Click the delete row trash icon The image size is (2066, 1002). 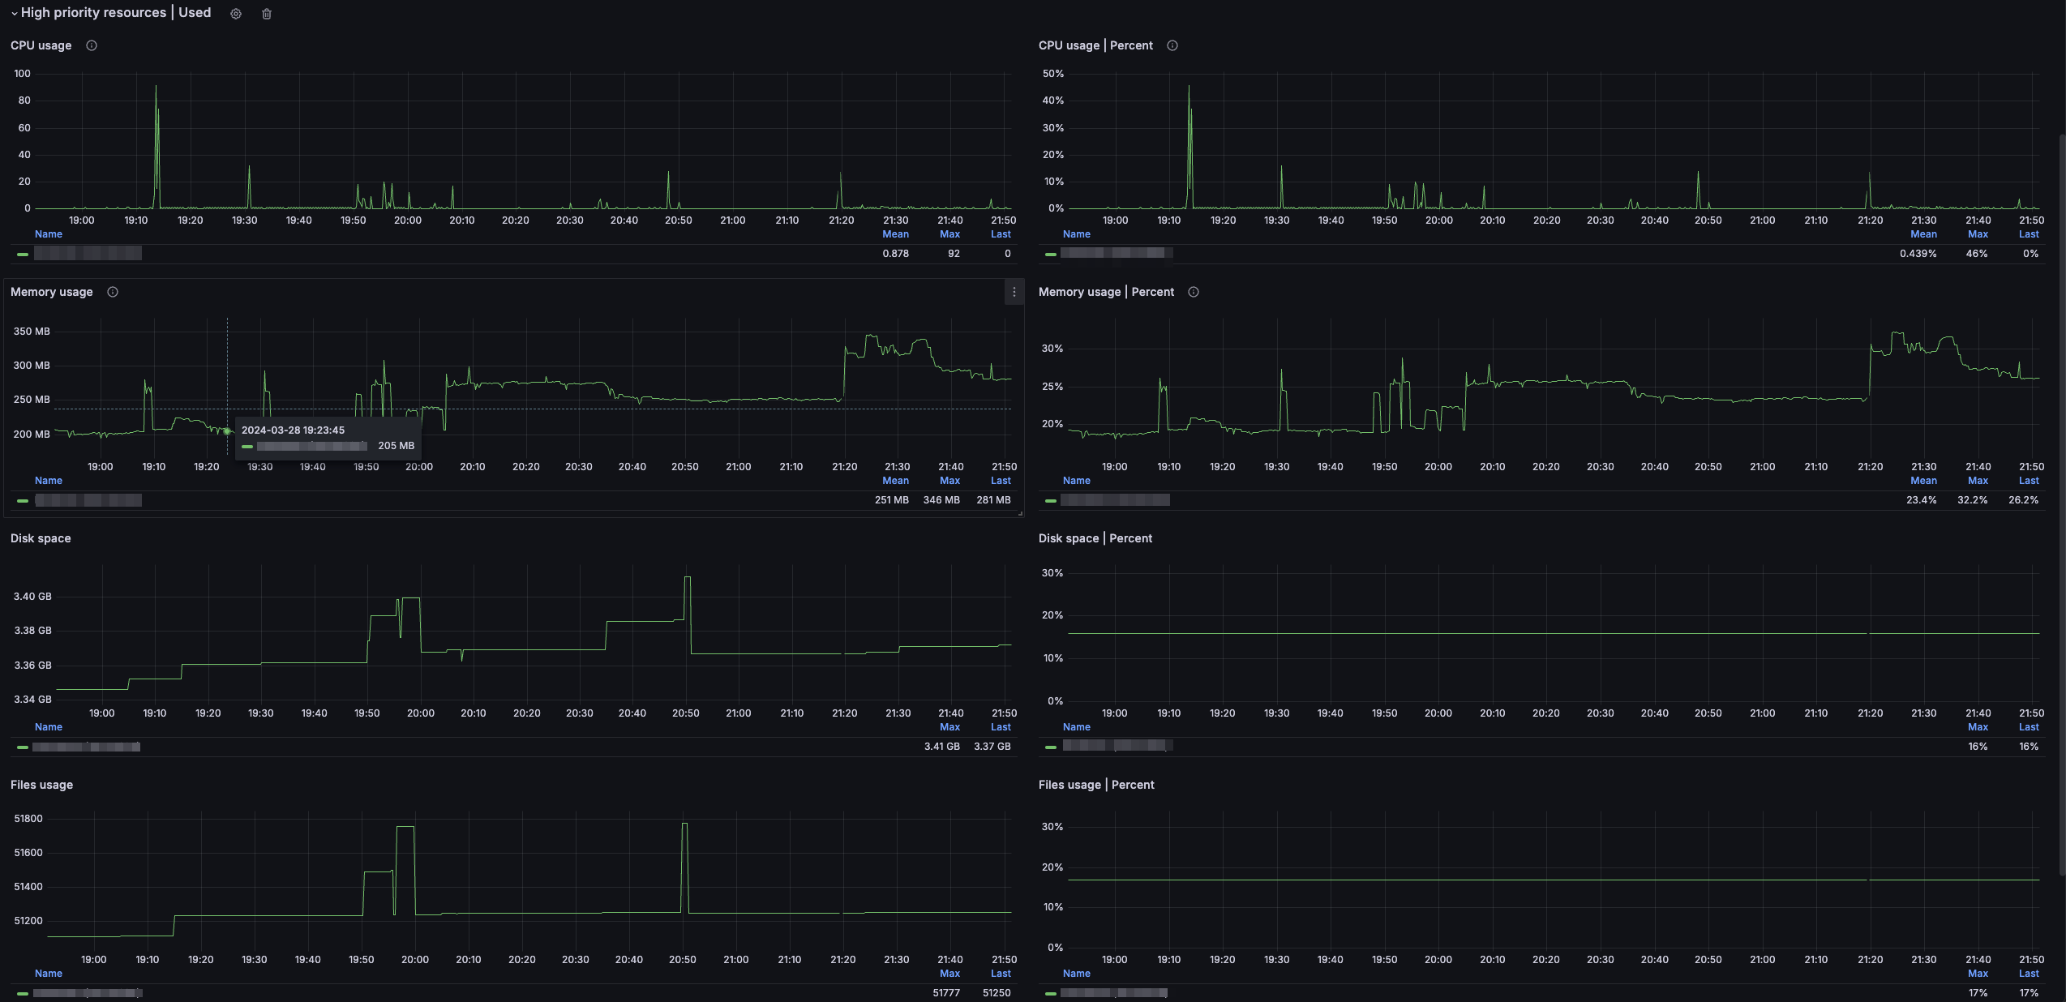coord(267,14)
